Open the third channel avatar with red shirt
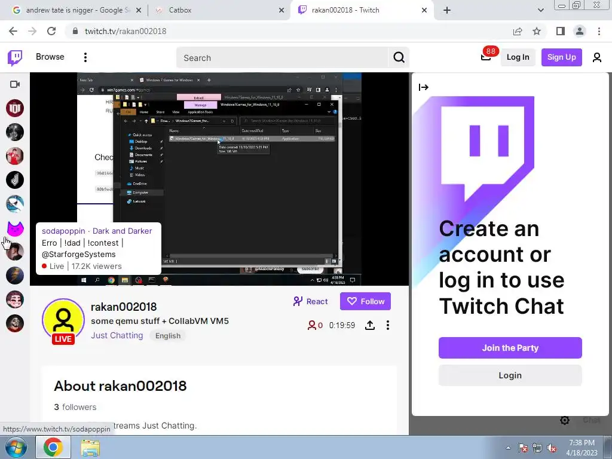This screenshot has height=459, width=612. (15, 156)
